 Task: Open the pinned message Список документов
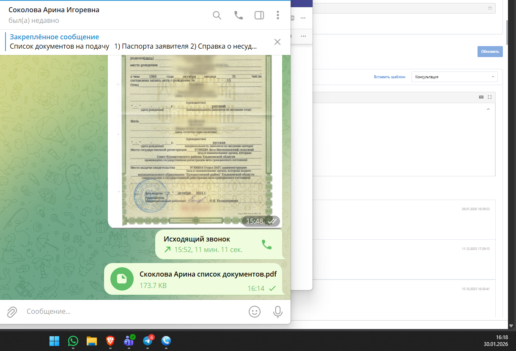pyautogui.click(x=133, y=42)
